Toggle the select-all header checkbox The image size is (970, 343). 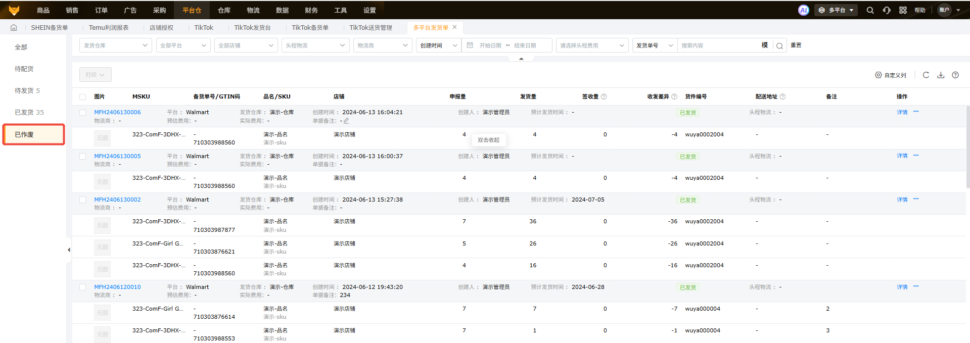(82, 97)
